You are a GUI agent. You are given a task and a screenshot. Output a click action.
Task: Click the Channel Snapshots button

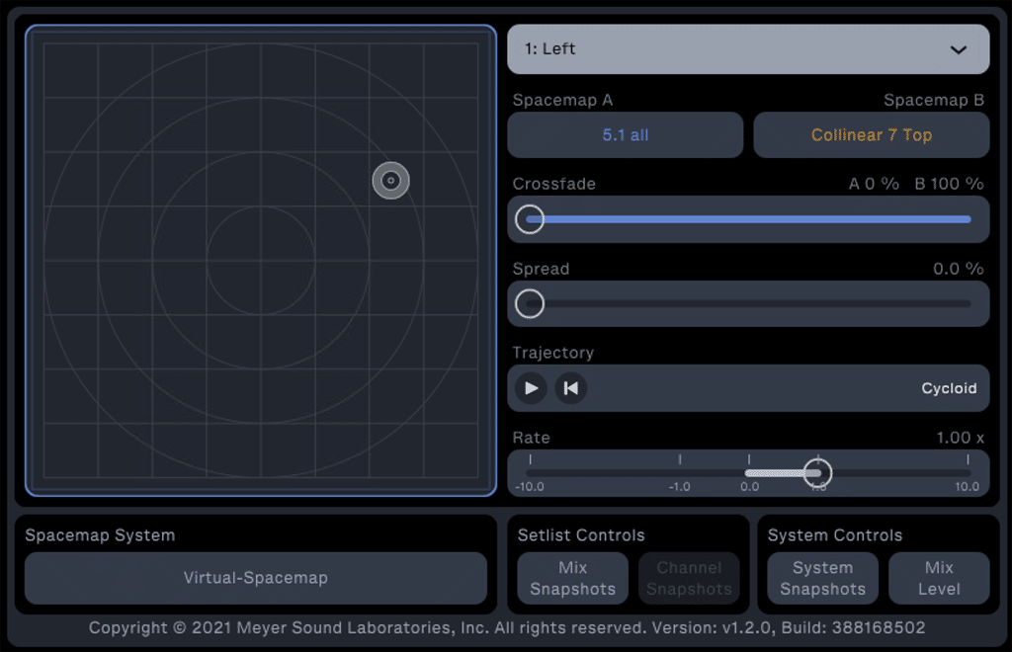tap(689, 578)
